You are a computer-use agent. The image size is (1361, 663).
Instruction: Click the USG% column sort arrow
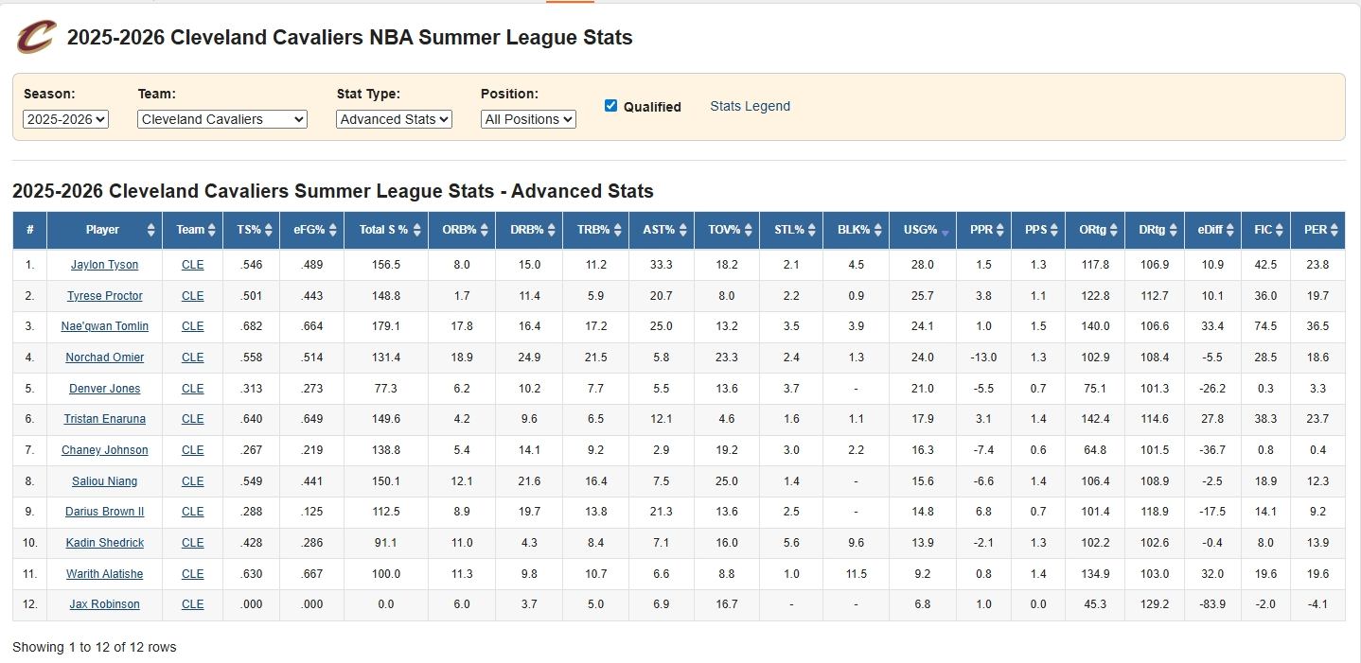945,230
